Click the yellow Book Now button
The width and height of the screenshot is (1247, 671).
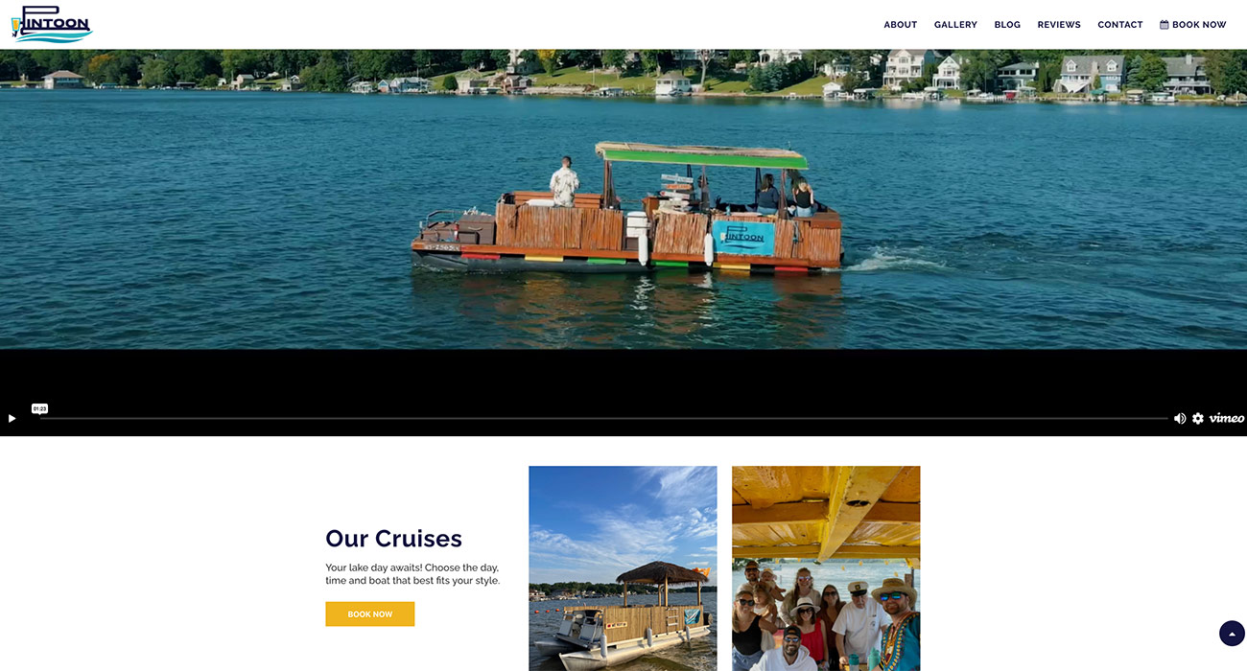[369, 613]
